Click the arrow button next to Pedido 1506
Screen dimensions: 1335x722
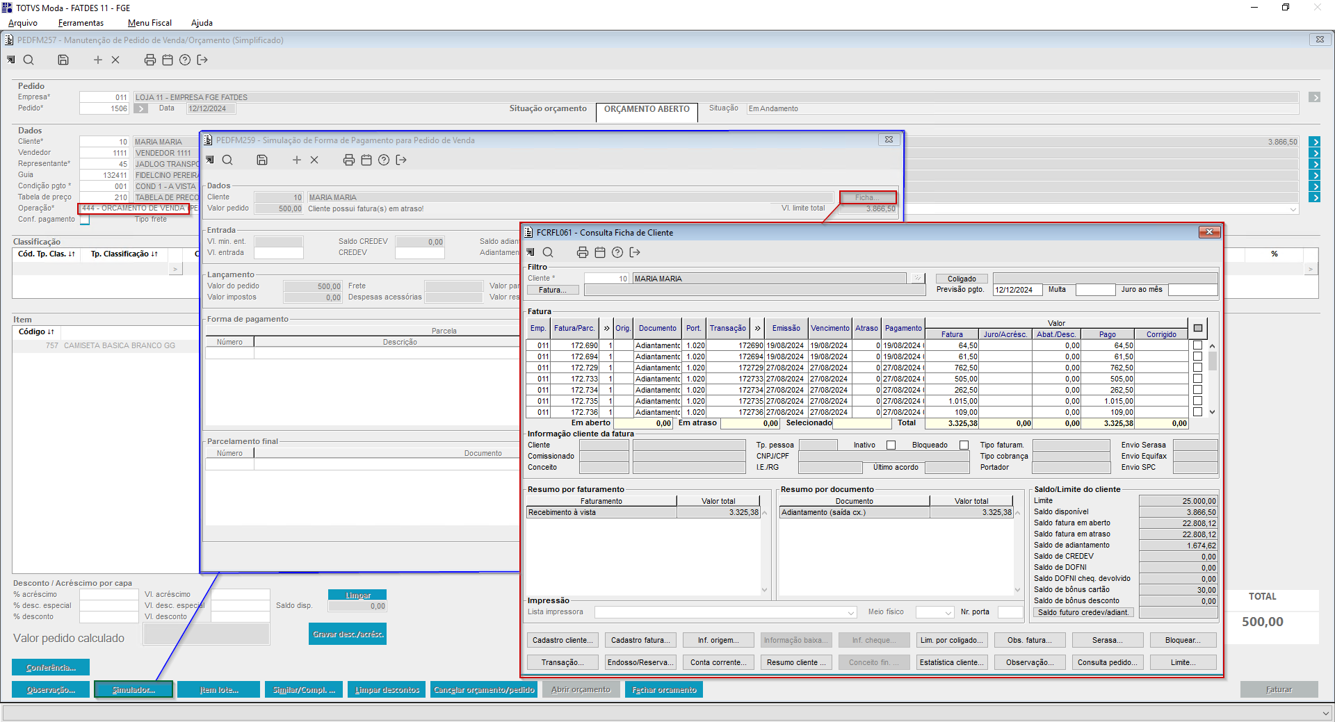[x=141, y=108]
